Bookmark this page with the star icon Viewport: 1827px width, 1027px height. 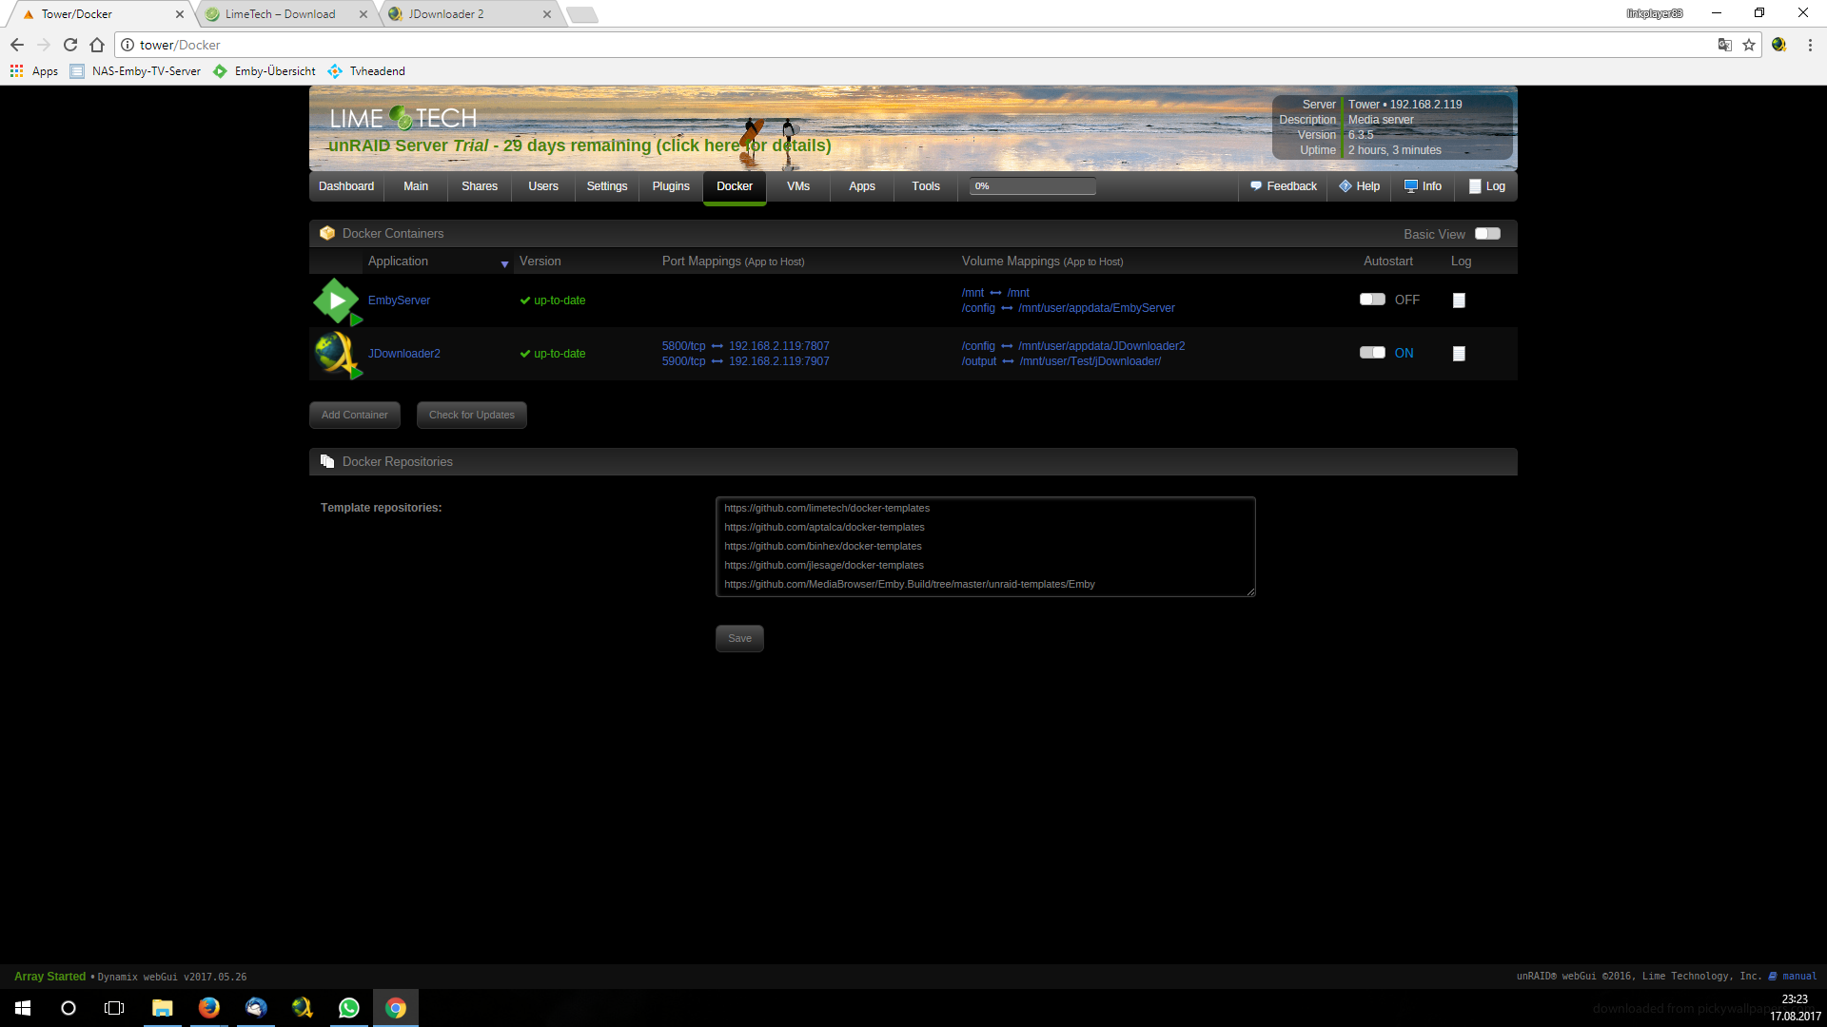click(1749, 45)
